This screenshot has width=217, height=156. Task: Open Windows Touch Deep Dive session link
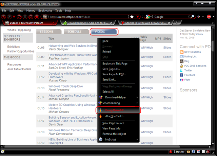[65, 86]
